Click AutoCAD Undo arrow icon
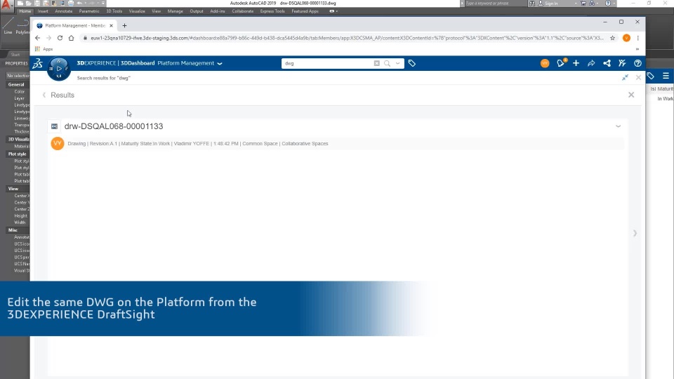This screenshot has width=674, height=379. coord(79,4)
